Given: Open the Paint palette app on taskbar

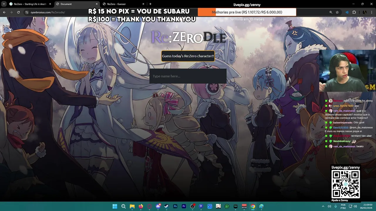Looking at the screenshot, I should pyautogui.click(x=261, y=206).
